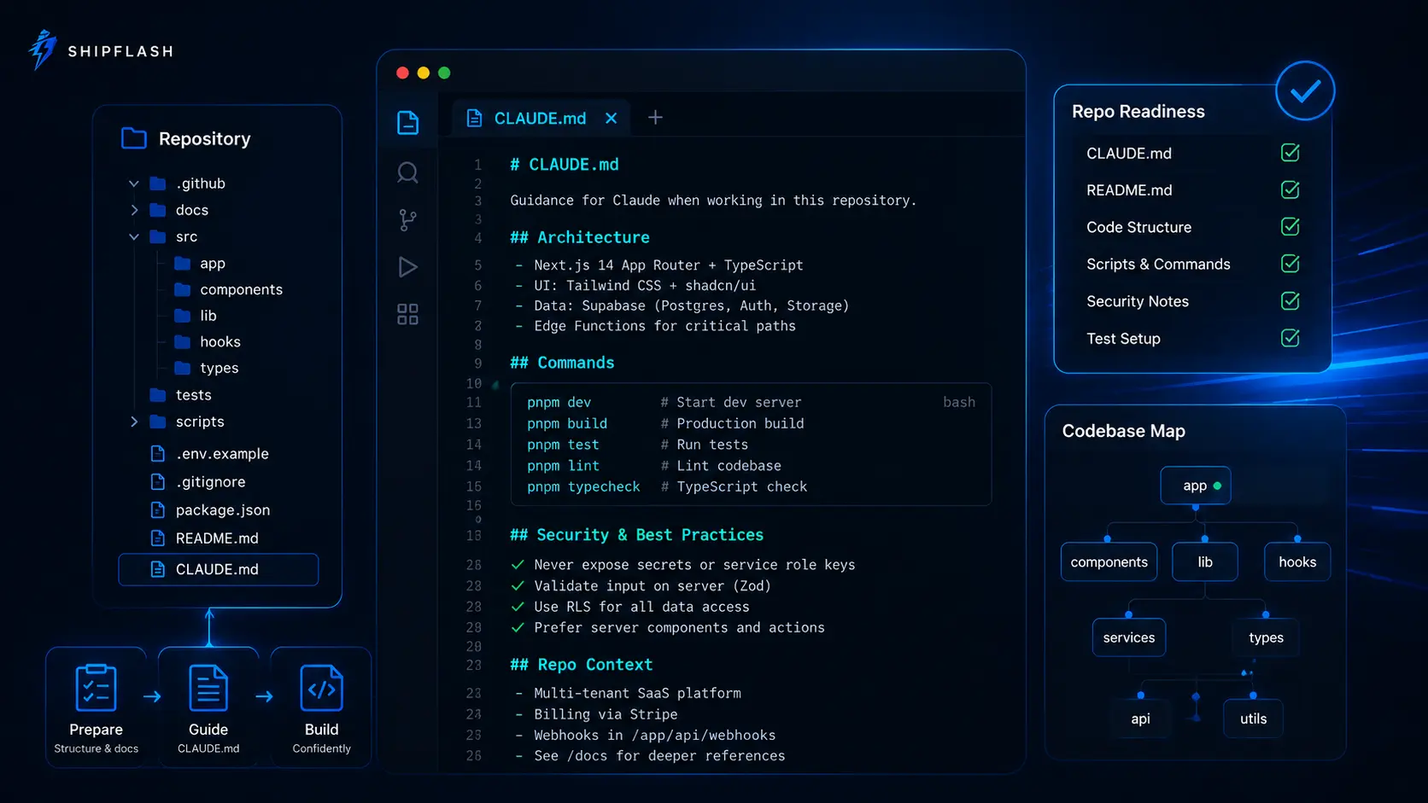This screenshot has height=803, width=1428.
Task: Click the red window close dot
Action: (402, 73)
